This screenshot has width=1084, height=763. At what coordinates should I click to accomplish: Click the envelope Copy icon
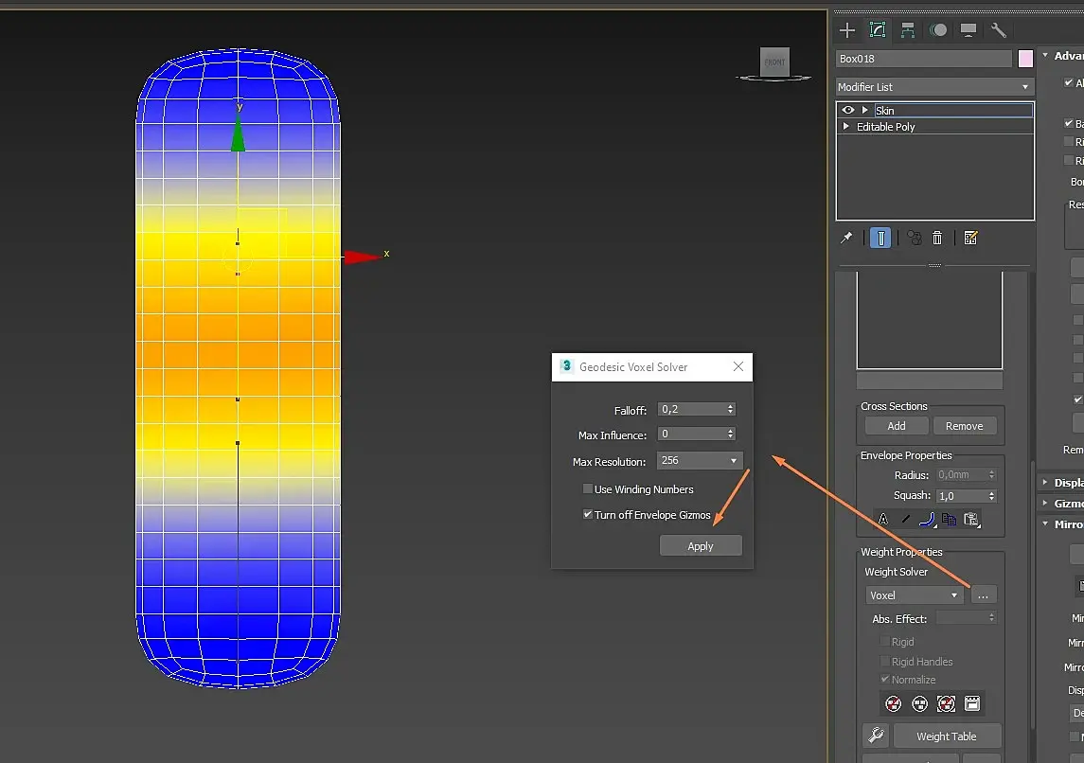pos(949,519)
